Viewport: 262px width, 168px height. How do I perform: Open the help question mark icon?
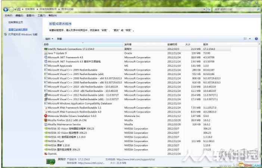click(256, 39)
